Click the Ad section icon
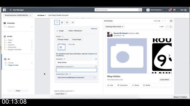This screenshot has height=106, width=190. 5,59
